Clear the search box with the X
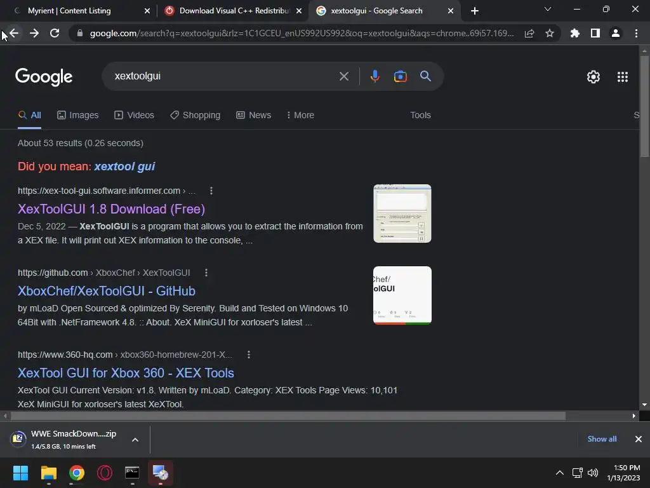The image size is (650, 488). click(x=344, y=76)
